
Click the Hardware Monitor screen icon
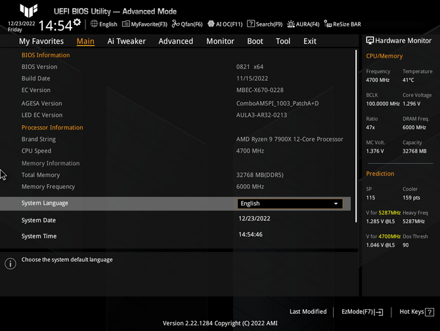(370, 41)
